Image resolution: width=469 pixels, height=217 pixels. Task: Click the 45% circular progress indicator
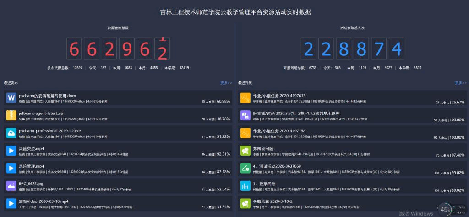click(444, 209)
